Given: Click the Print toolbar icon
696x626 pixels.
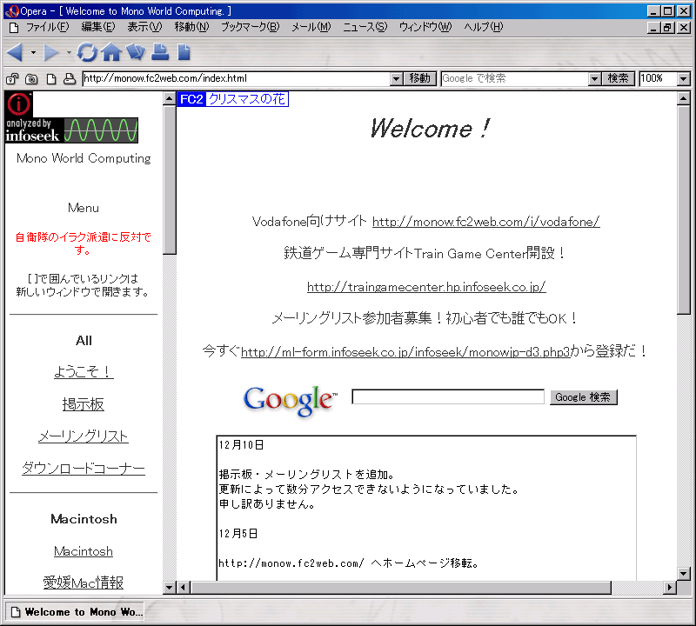Looking at the screenshot, I should [160, 52].
